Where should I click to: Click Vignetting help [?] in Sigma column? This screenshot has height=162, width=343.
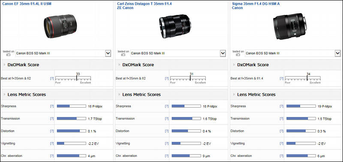pyautogui.click(x=282, y=144)
